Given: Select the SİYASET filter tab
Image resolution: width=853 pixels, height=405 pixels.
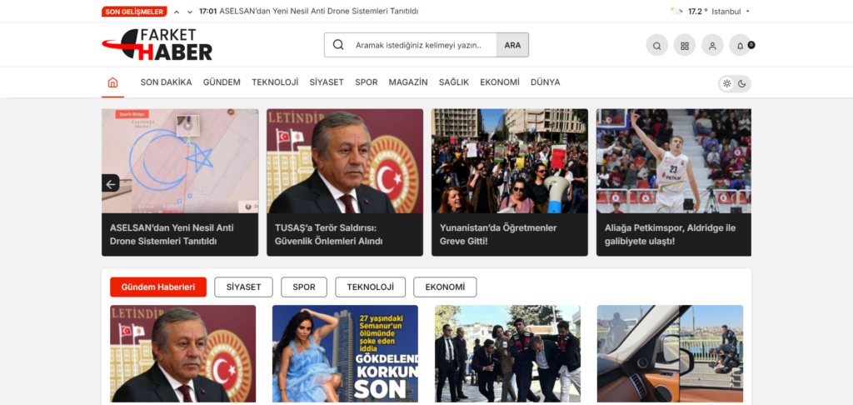Looking at the screenshot, I should click(243, 287).
